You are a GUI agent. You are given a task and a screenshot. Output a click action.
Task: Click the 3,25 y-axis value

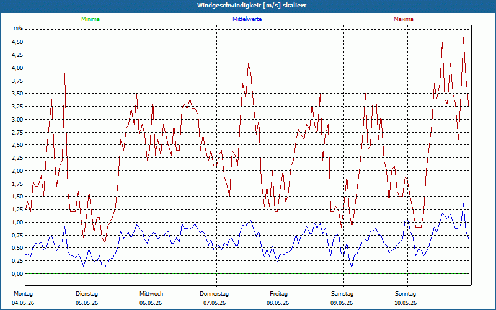pos(17,107)
